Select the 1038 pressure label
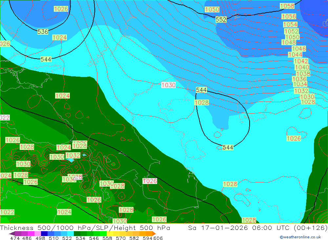 click(x=303, y=74)
